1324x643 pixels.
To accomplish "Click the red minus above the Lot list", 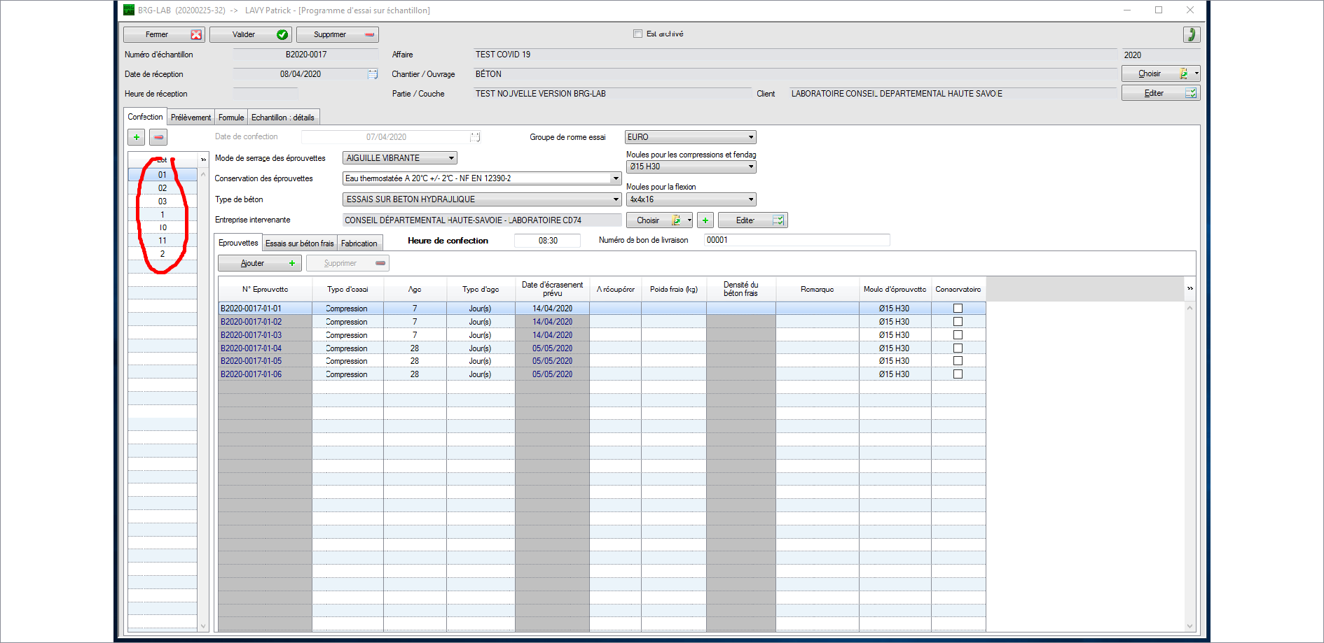I will (158, 137).
